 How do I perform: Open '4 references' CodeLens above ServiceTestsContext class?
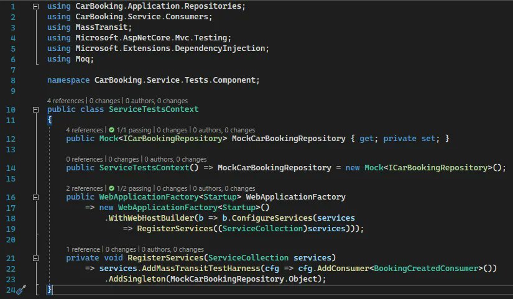[65, 101]
